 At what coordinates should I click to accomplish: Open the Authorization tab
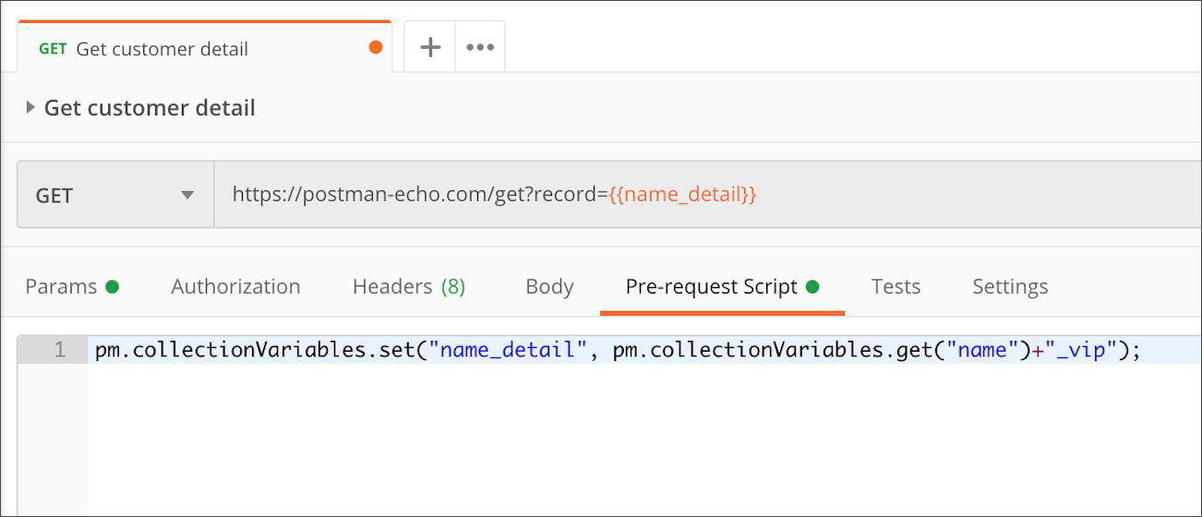235,286
